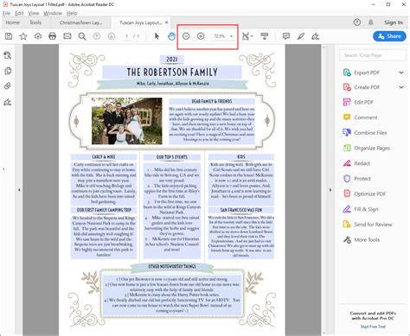The height and width of the screenshot is (336, 410).
Task: Click the Save file icon
Action: click(9, 36)
